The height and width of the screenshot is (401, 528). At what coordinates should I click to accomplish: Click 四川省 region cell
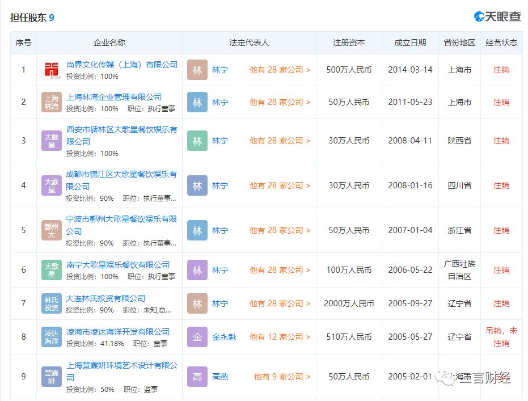point(459,185)
